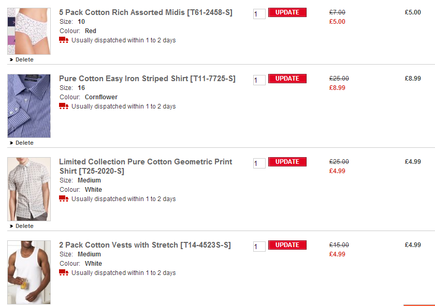Update quantity for Easy Iron Striped Shirt
The height and width of the screenshot is (306, 435).
[287, 79]
